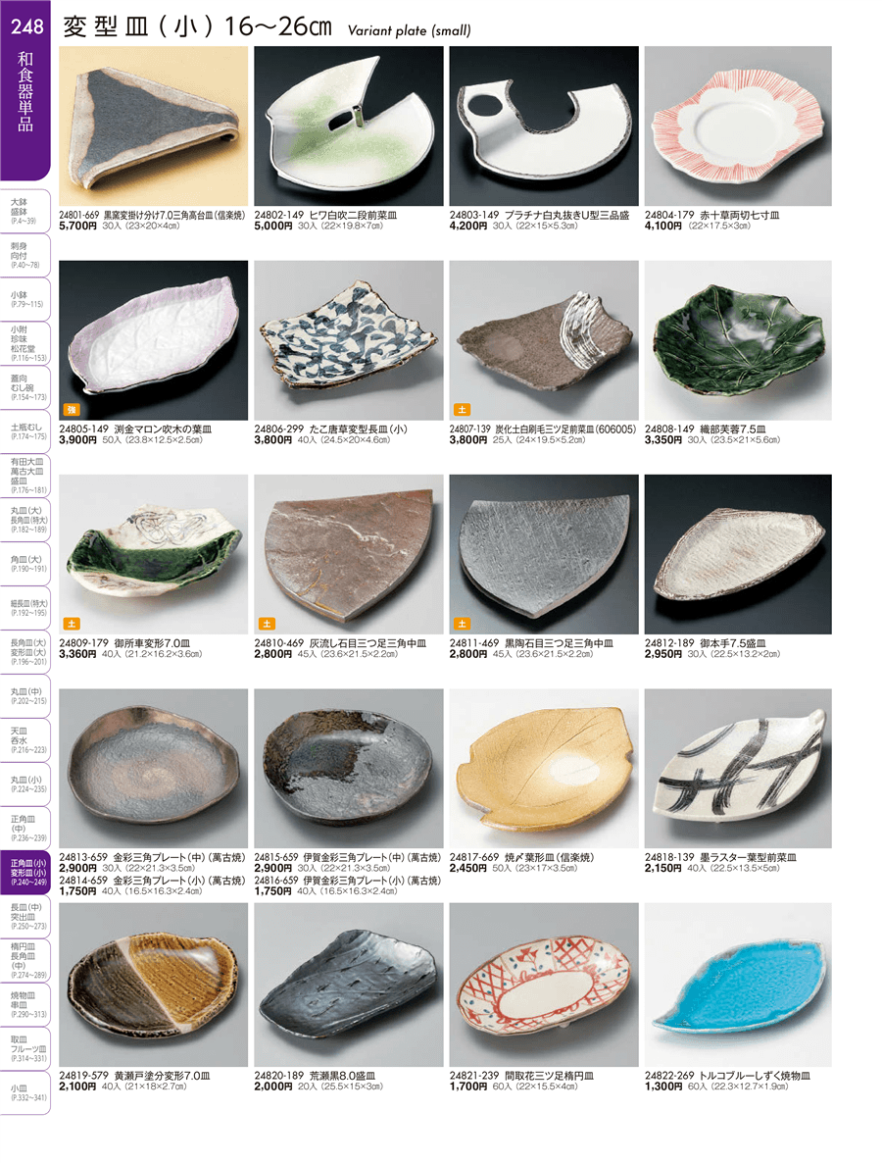Select the black triangular plate photo 24801
882x1163 pixels.
154,126
